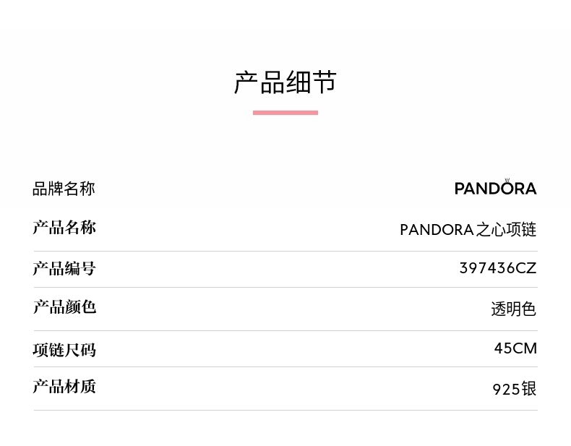Click the divider line under 产品材质 row
571x446 pixels.
pos(285,410)
